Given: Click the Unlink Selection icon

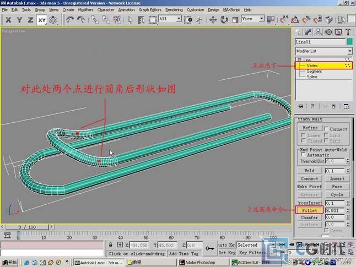Looking at the screenshot, I should coord(106,20).
